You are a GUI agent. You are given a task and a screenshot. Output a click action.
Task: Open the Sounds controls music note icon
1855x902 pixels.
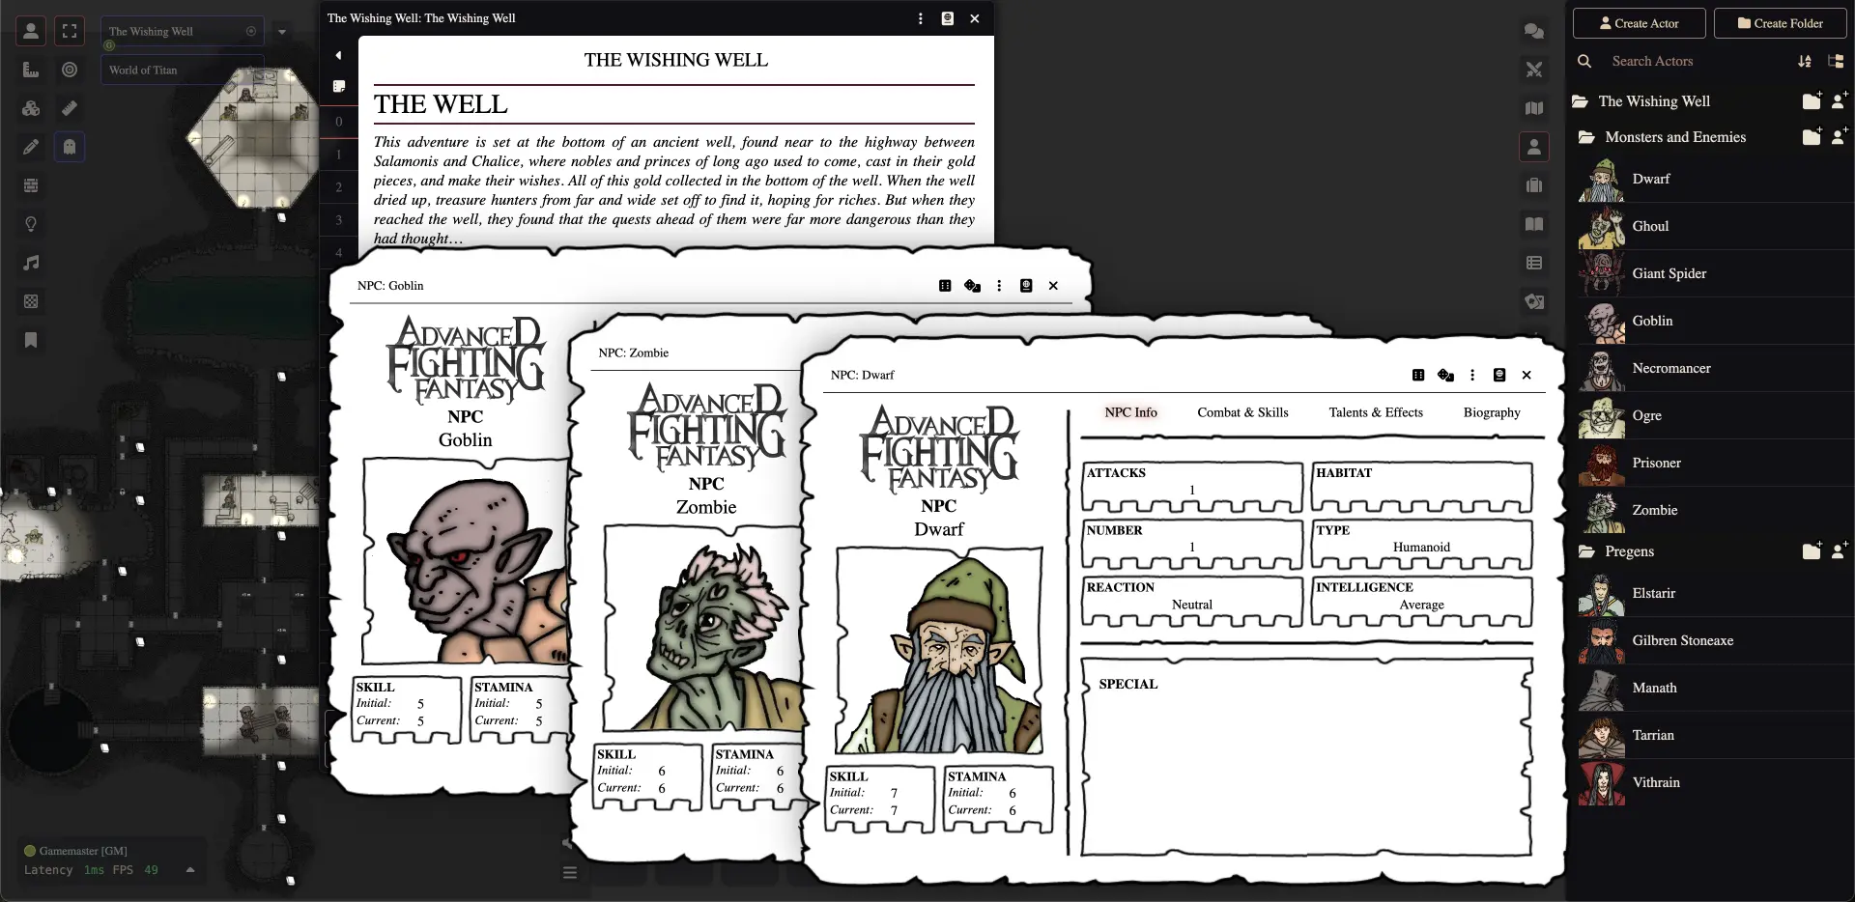[31, 263]
